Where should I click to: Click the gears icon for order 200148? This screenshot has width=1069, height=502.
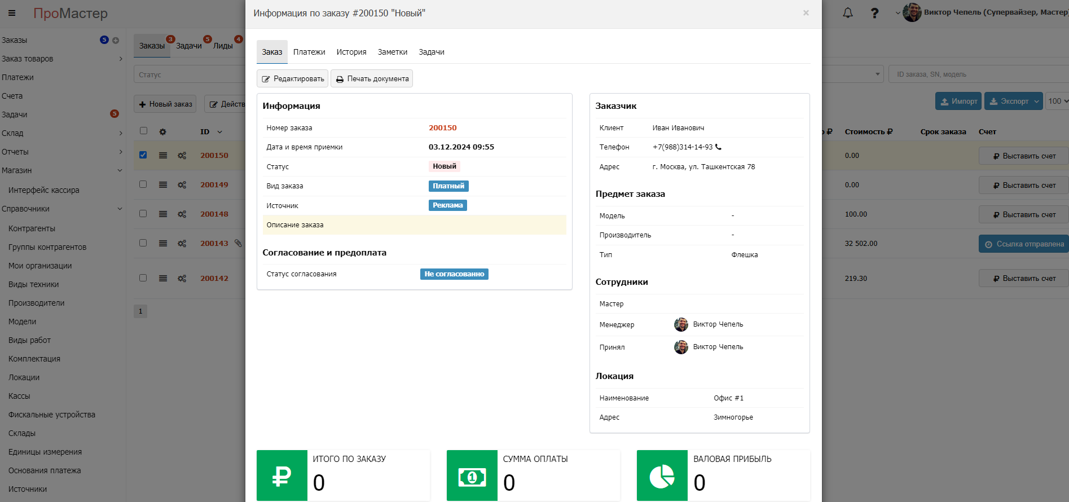182,214
